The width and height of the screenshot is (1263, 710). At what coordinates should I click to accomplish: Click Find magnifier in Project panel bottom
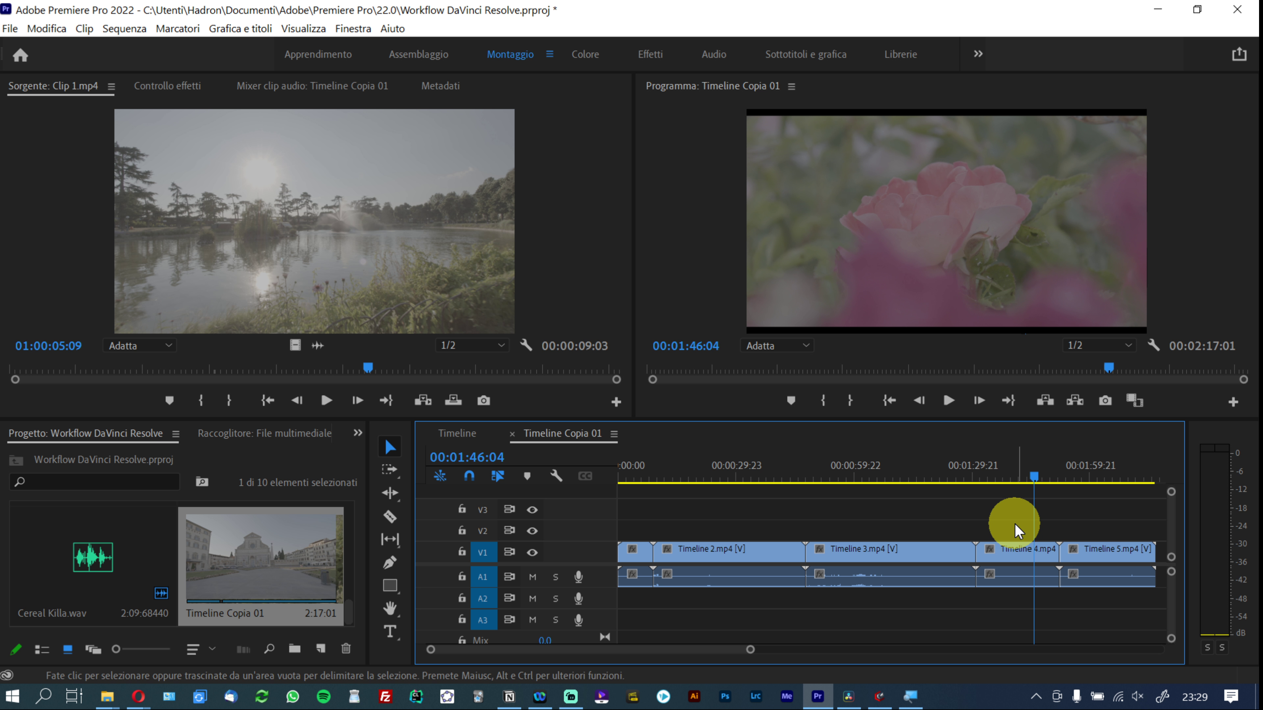269,649
